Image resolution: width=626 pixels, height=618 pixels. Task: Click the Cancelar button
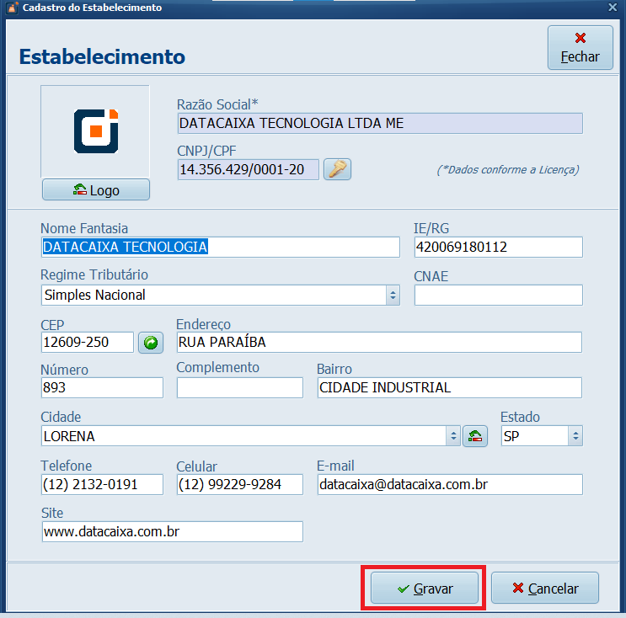point(544,588)
